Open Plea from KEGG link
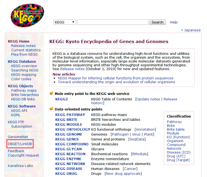Screen dimensions: 207x177 24,54
